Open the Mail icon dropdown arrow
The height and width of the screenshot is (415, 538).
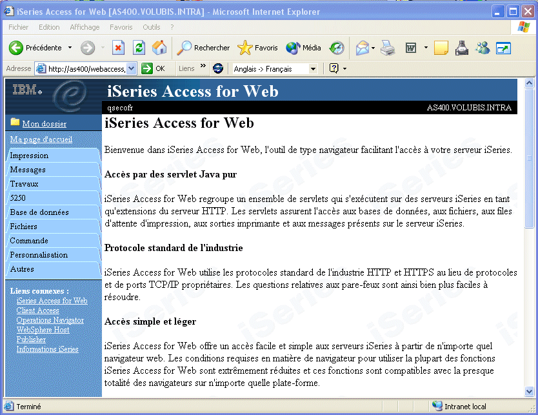pos(374,48)
